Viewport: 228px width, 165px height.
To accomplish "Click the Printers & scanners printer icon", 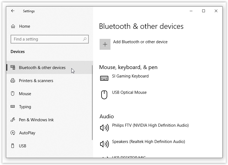I will point(13,80).
